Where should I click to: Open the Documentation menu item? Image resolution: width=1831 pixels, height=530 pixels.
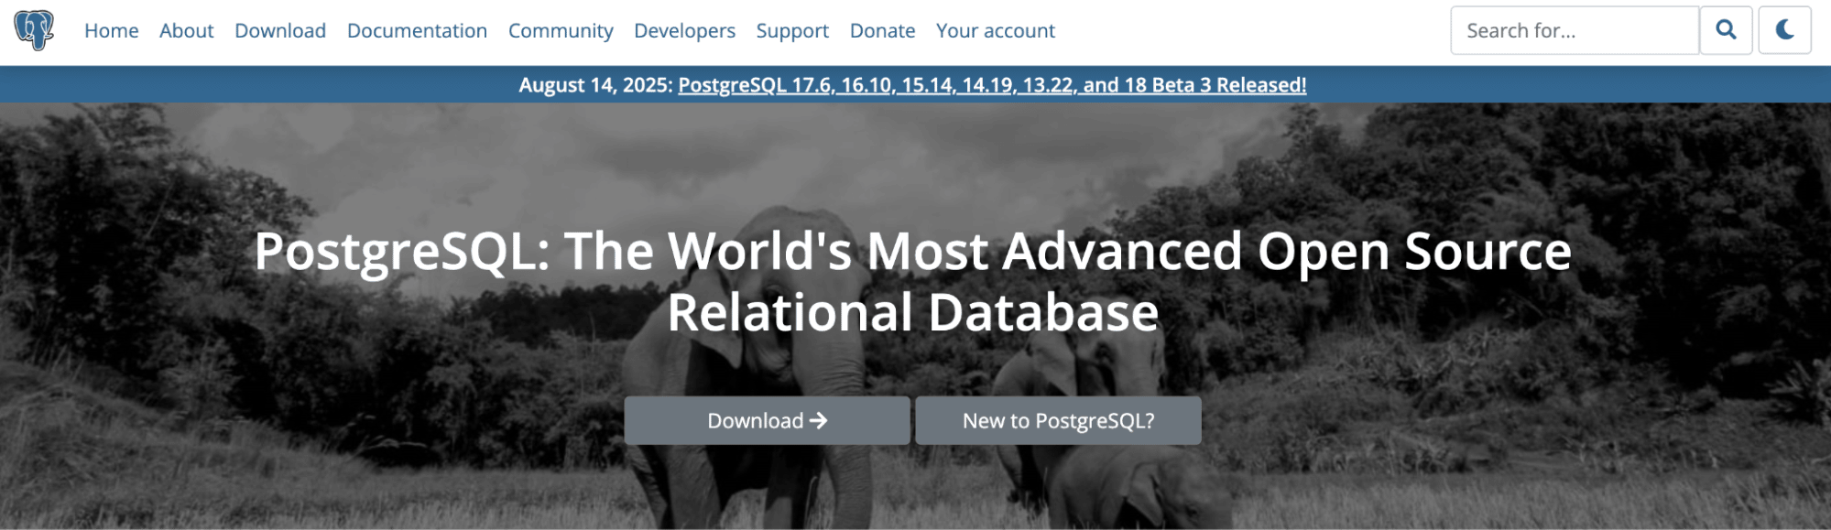tap(417, 30)
